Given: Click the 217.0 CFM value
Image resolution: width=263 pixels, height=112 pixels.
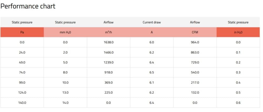Looking at the screenshot, I should tap(195, 82).
